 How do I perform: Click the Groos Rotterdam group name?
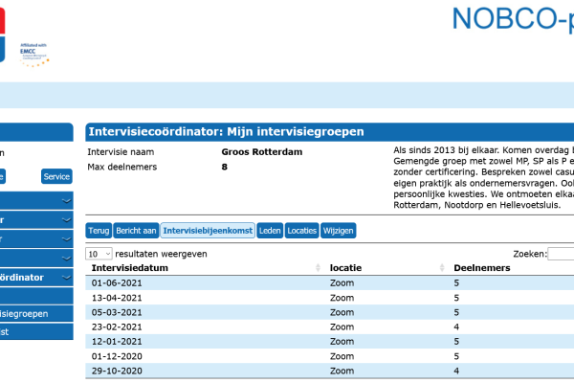pyautogui.click(x=262, y=151)
